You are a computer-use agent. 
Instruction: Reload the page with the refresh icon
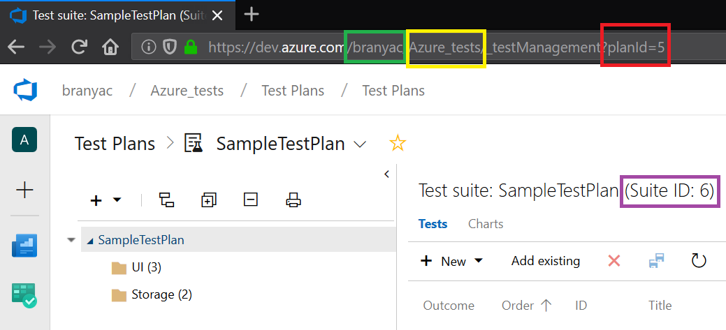pyautogui.click(x=79, y=47)
